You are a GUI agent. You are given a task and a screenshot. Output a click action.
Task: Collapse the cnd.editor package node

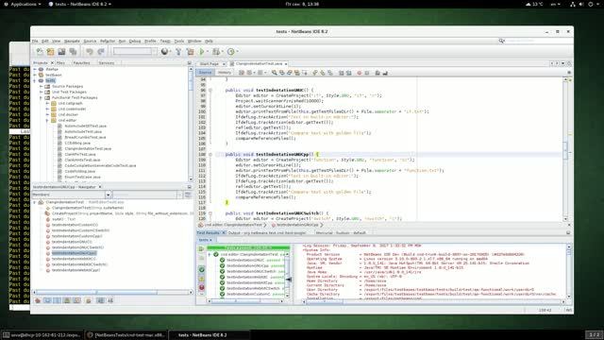[47, 120]
